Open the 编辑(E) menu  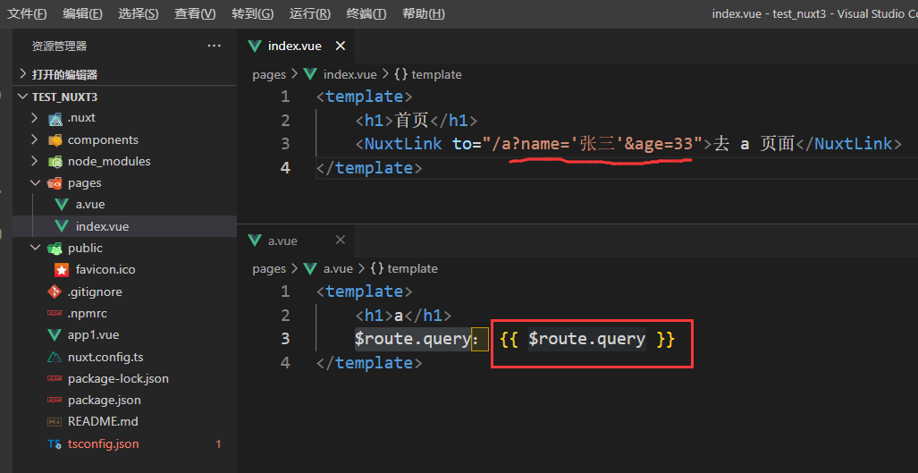click(x=82, y=14)
